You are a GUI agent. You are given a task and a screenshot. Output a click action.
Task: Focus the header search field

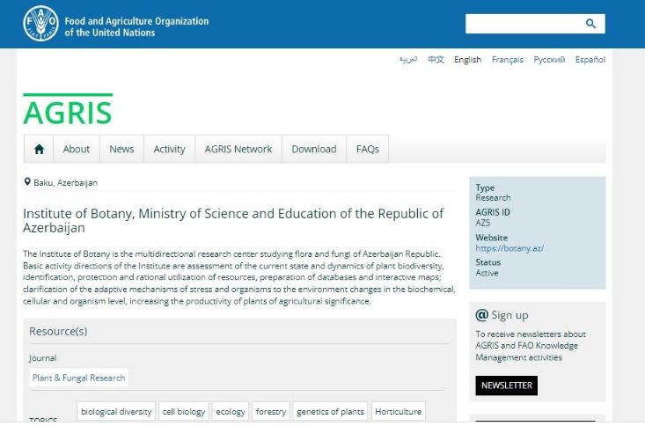(535, 24)
